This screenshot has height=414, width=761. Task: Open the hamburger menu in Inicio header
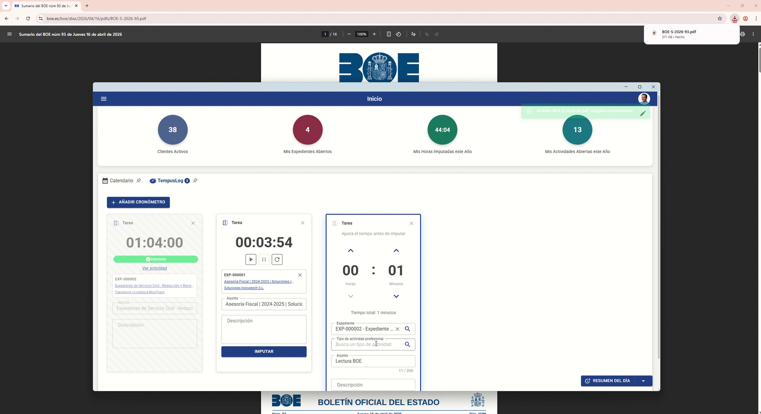coord(104,99)
